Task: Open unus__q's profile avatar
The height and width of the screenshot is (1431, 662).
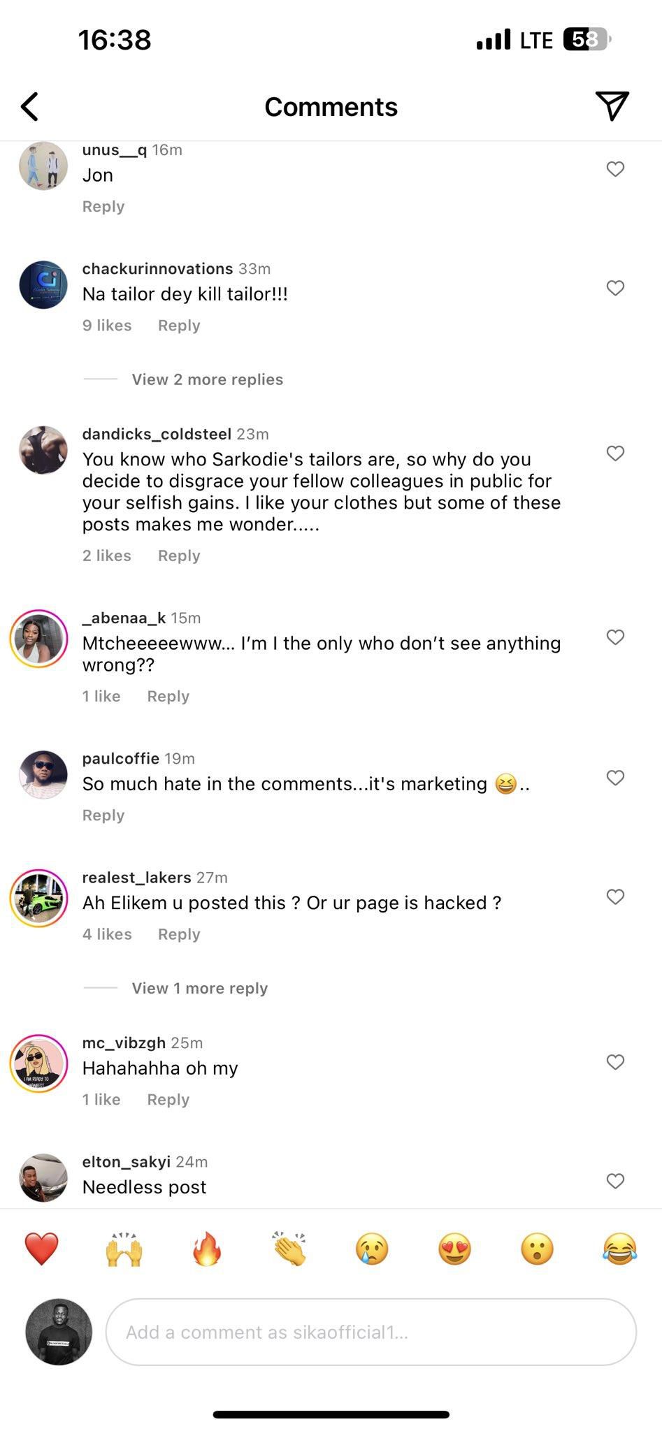Action: coord(43,166)
